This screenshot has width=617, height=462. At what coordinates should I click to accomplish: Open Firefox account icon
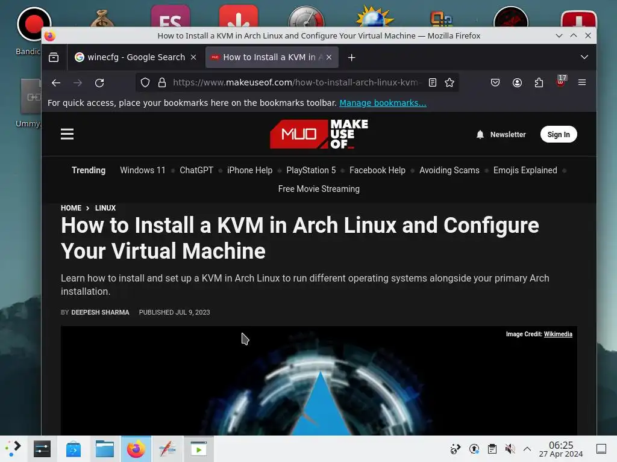pyautogui.click(x=517, y=82)
